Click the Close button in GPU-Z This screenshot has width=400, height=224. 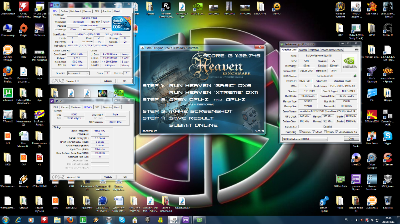click(x=351, y=139)
